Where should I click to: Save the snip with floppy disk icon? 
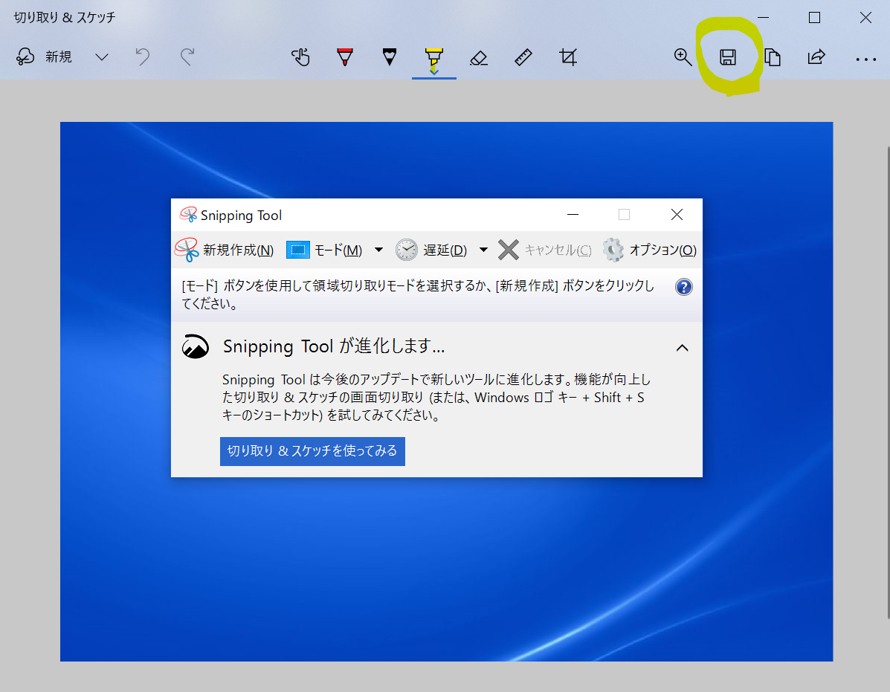(728, 56)
